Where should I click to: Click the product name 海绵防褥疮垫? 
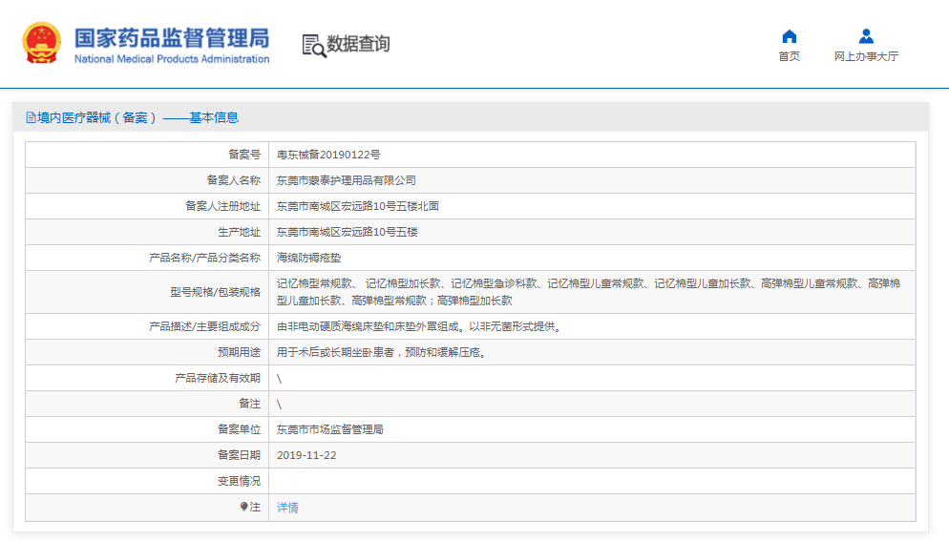tap(307, 258)
